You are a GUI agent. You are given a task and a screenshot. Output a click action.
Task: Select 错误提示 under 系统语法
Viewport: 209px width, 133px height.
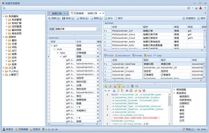coord(184,97)
